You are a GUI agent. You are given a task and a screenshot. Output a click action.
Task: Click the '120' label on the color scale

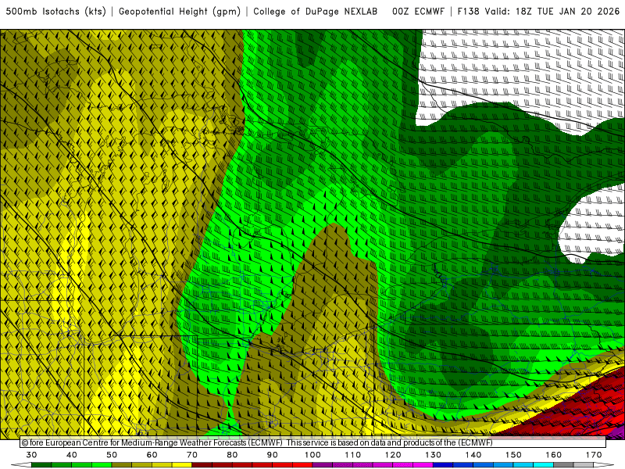(393, 455)
